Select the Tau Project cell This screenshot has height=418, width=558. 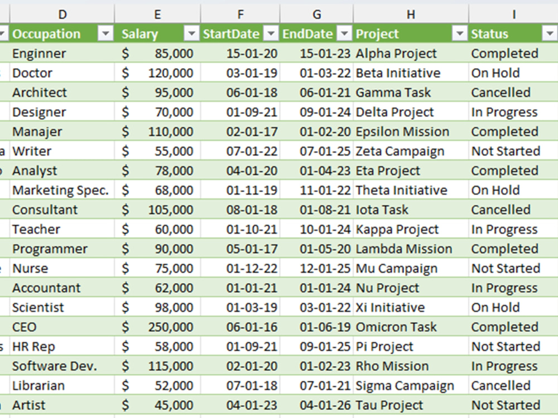411,405
